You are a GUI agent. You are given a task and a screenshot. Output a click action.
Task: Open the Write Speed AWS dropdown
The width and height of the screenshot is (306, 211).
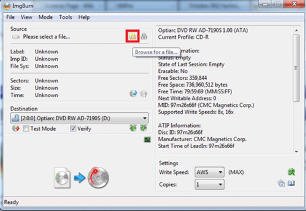pyautogui.click(x=210, y=172)
